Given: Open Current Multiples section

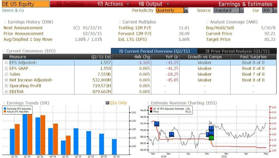Looking at the screenshot, I should [139, 22].
